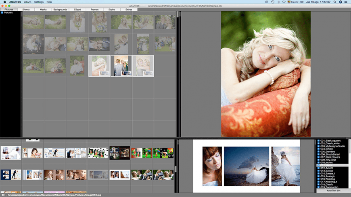Open the Español - ISO input source menu
Screen dimensions: 351x197
(x=296, y=2)
